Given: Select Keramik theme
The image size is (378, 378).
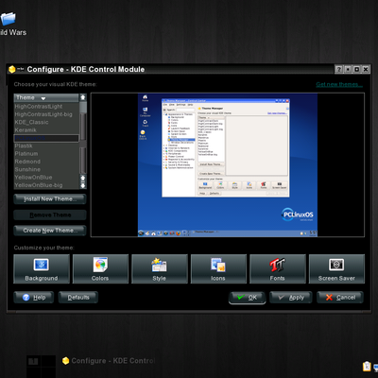Looking at the screenshot, I should point(46,130).
